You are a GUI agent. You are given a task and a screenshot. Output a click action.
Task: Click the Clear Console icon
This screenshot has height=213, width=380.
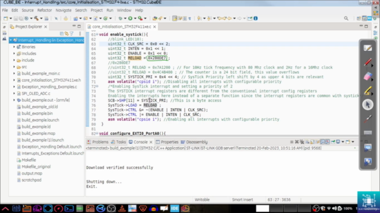click(308, 142)
